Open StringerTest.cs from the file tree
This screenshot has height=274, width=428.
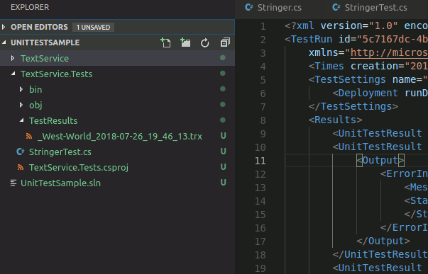pos(60,152)
